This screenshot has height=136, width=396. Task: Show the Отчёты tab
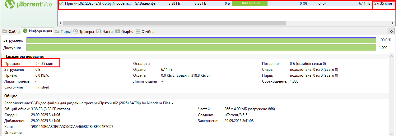[145, 32]
